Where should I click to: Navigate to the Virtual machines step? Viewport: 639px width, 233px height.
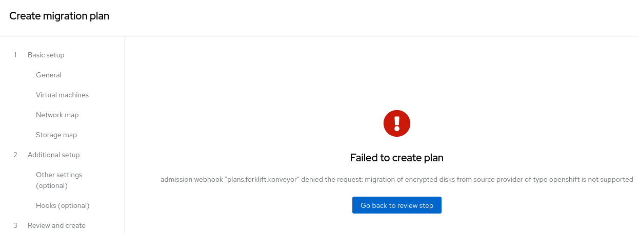62,95
